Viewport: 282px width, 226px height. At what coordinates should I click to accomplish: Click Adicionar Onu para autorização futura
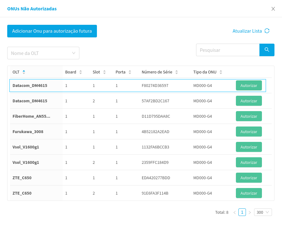52,31
